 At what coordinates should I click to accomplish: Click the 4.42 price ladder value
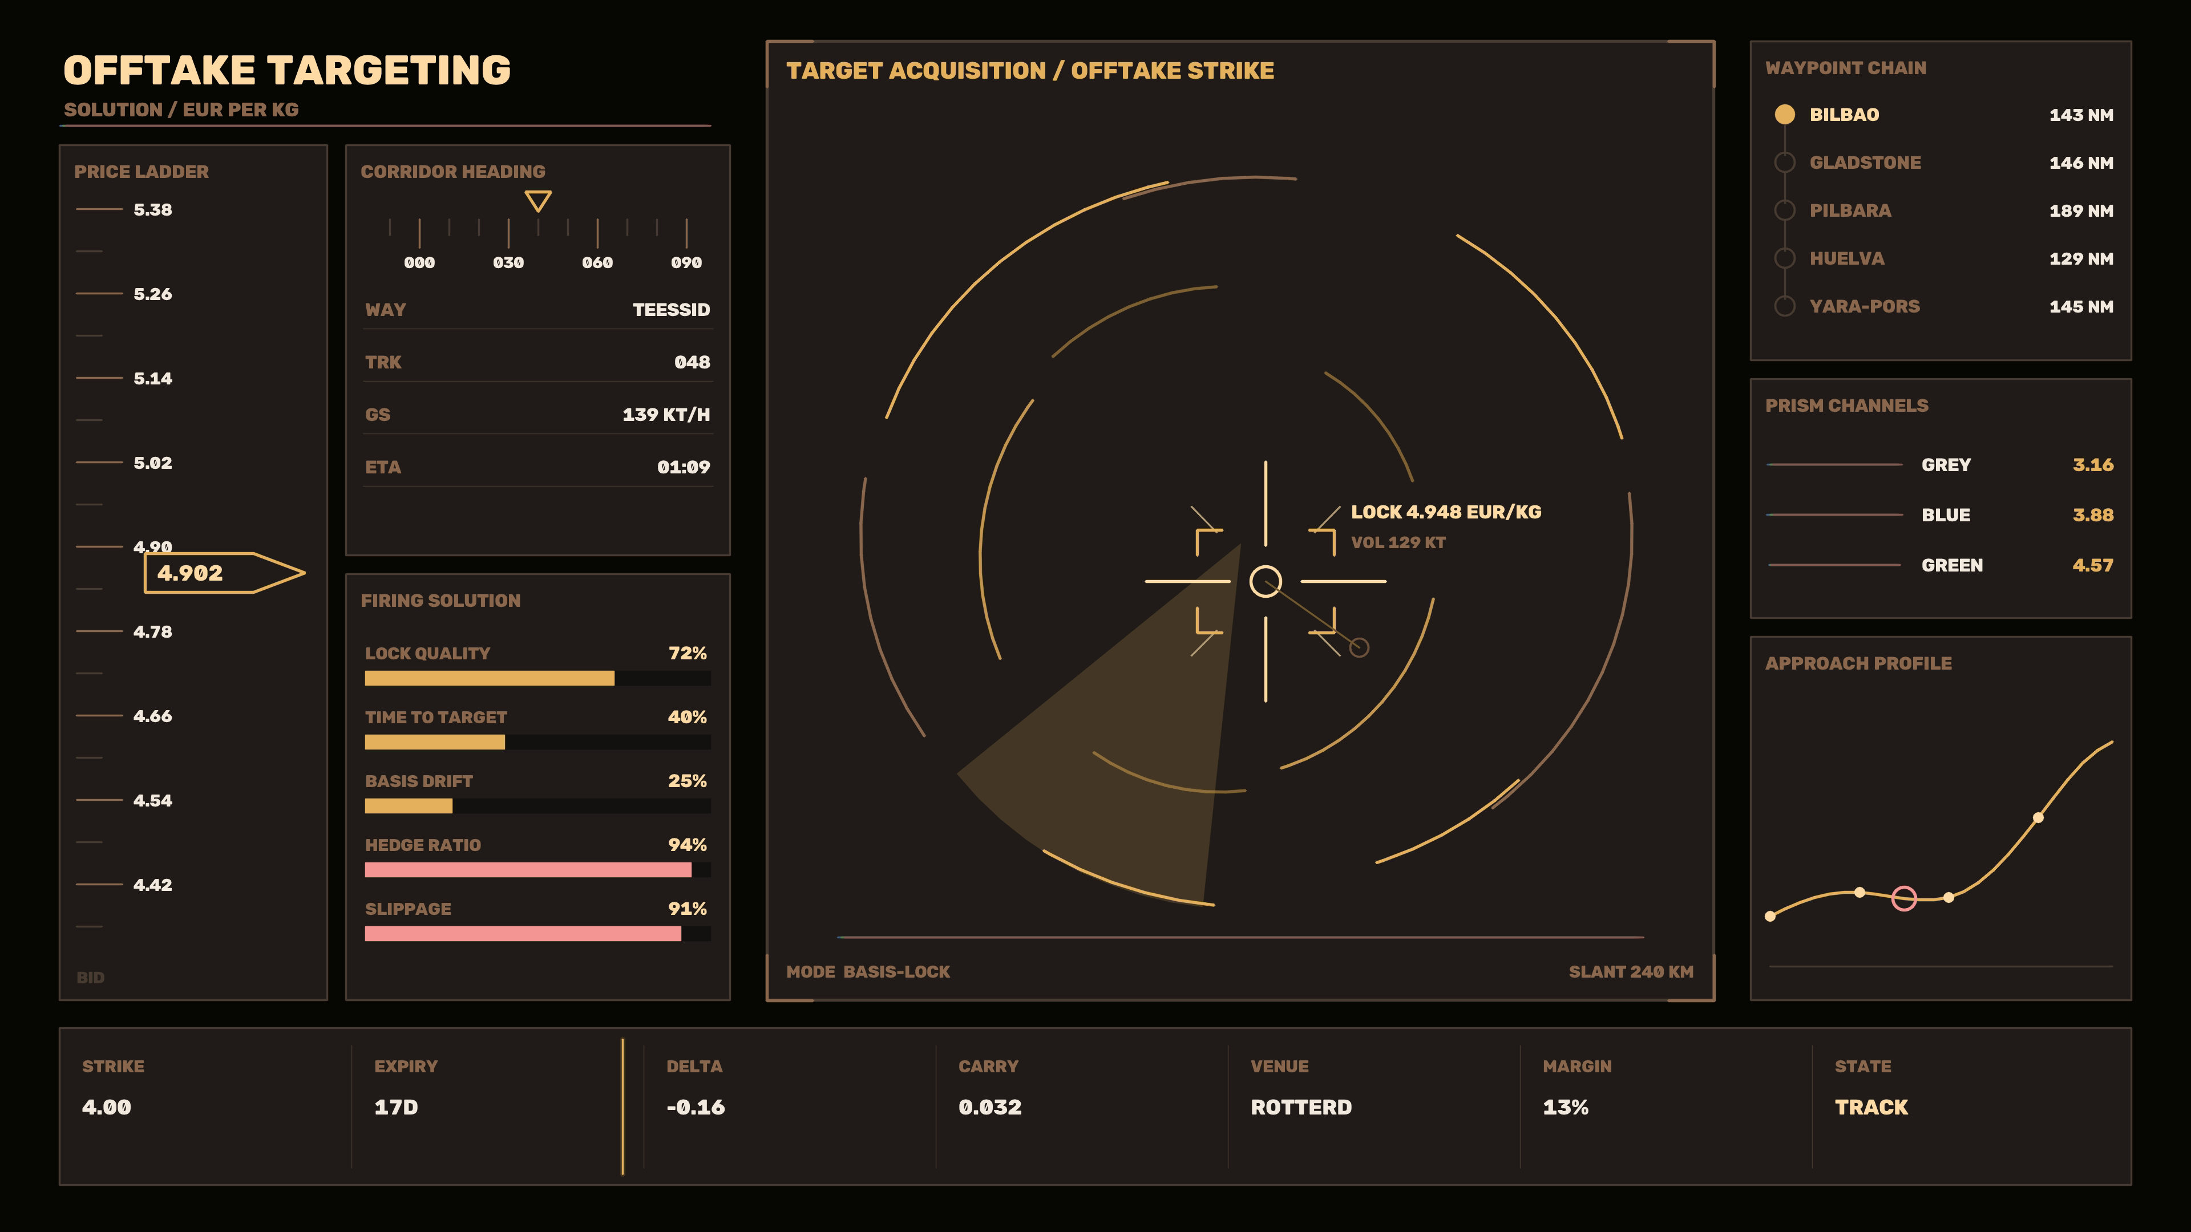point(153,885)
